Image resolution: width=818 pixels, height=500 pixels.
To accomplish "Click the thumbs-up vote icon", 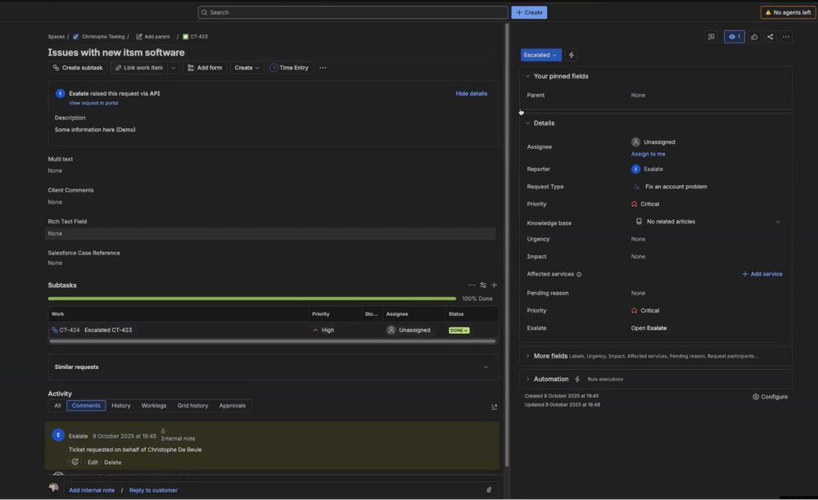I will (754, 37).
